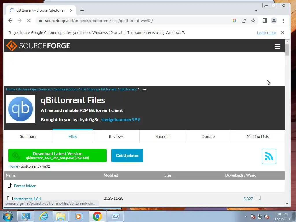Click BitTorrent breadcrumb link
The image size is (296, 222).
click(x=109, y=89)
